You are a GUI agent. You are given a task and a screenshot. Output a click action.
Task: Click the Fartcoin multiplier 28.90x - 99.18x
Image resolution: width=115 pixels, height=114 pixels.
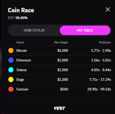coord(99,89)
